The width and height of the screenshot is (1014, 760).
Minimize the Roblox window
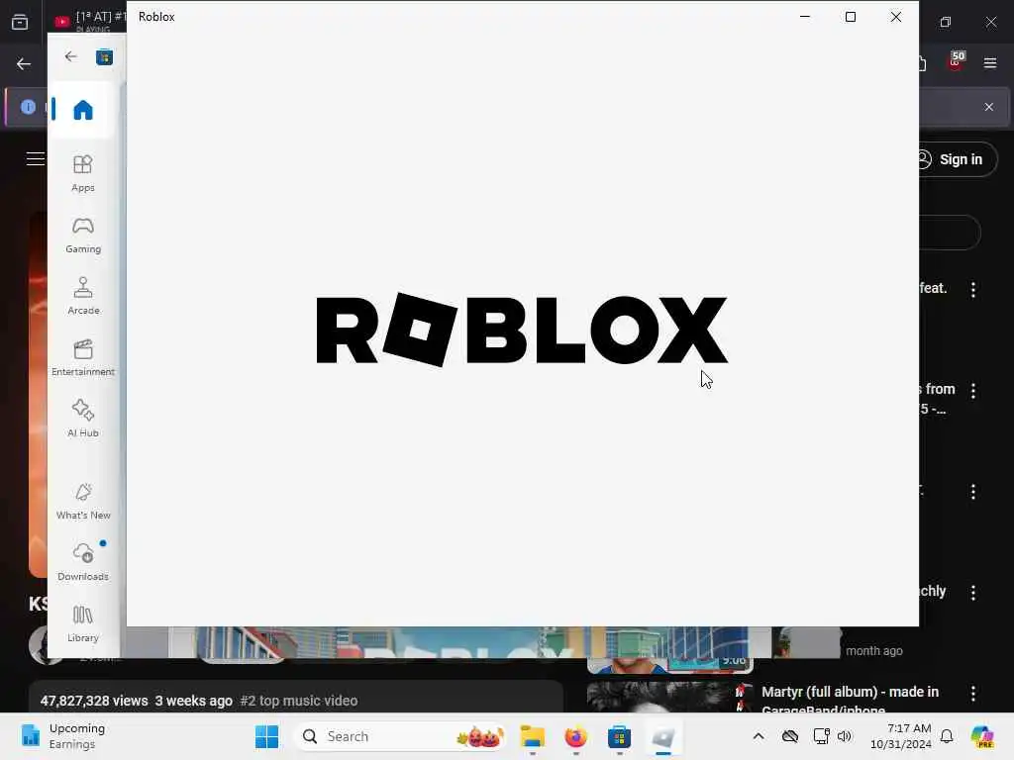pos(805,17)
